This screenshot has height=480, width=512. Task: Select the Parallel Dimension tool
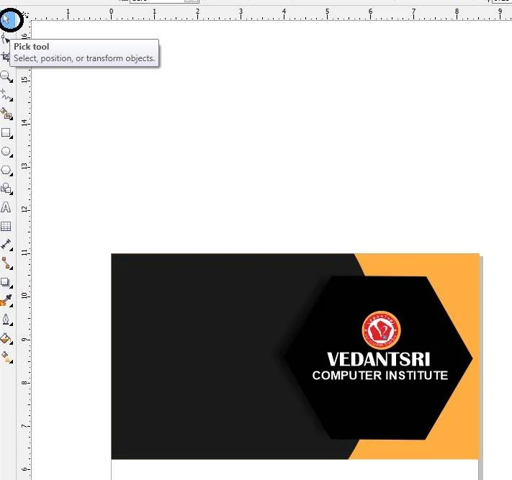point(6,245)
